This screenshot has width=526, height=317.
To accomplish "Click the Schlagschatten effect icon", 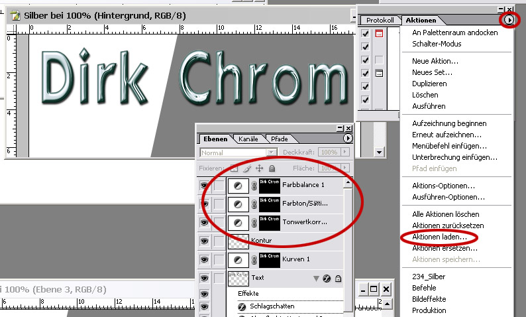I will click(242, 306).
